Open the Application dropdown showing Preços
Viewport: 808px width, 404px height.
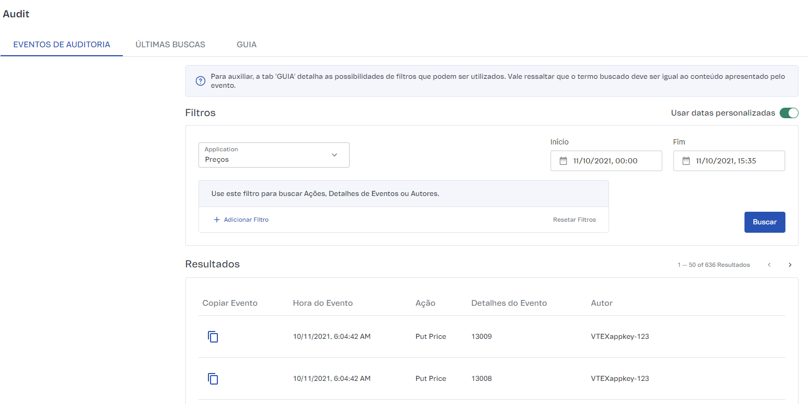(268, 155)
